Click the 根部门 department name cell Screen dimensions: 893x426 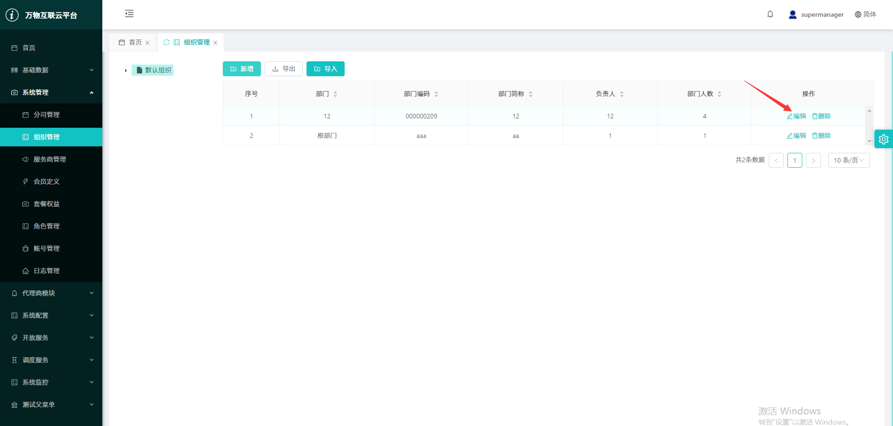[x=327, y=136]
